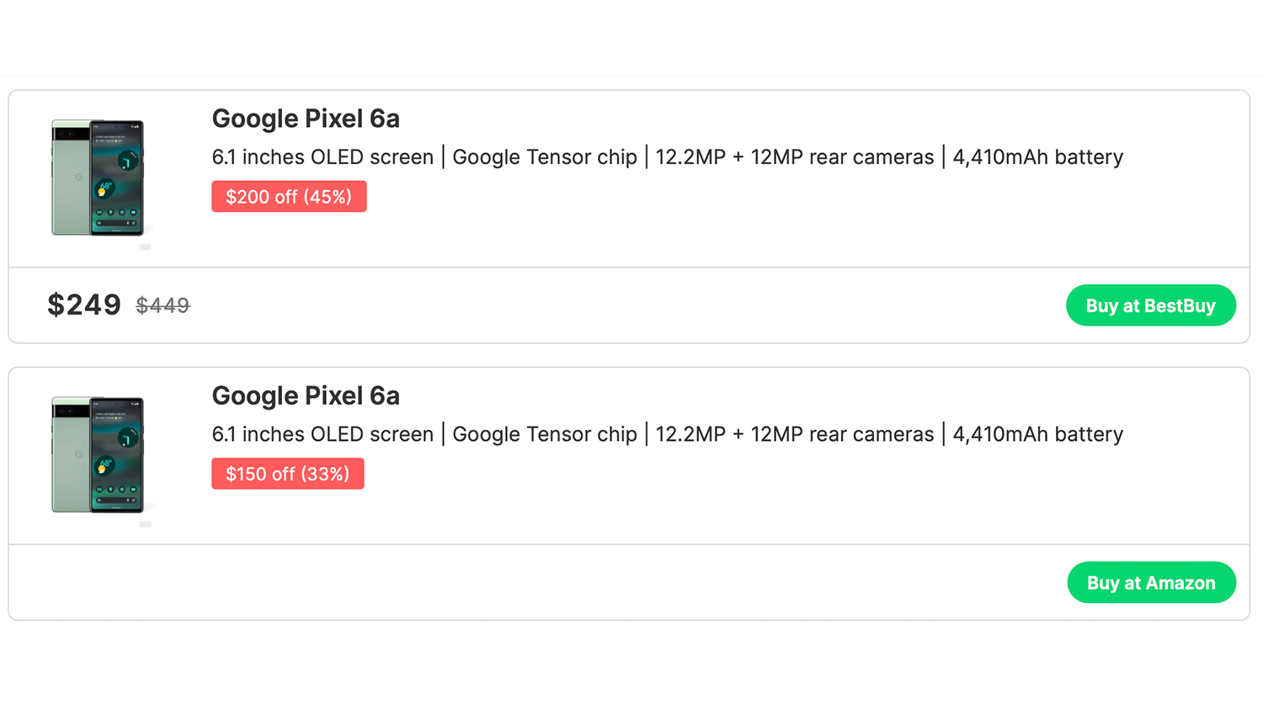Click '6.1 inches OLED screen' in Amazon card

(x=322, y=435)
